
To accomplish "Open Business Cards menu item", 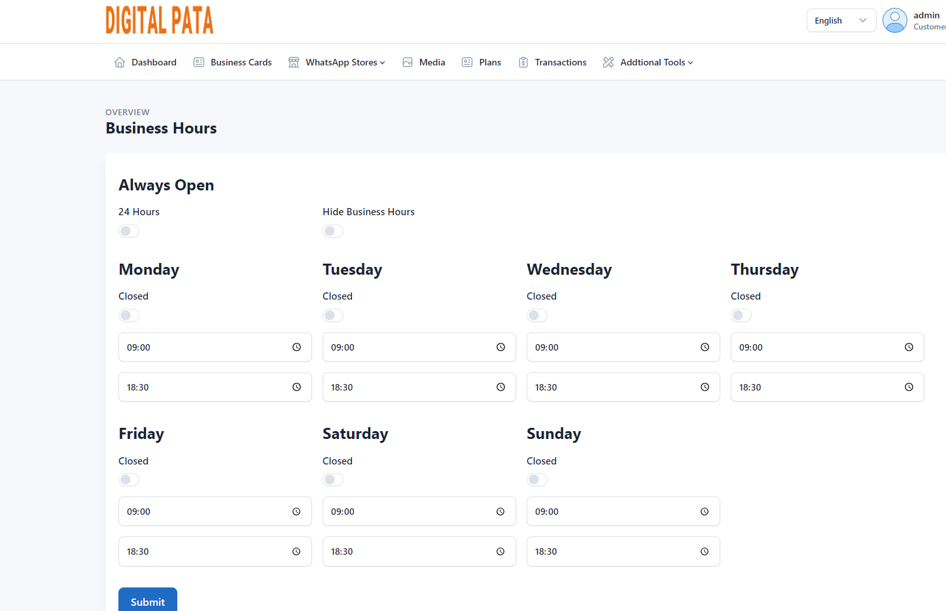I will pyautogui.click(x=233, y=62).
